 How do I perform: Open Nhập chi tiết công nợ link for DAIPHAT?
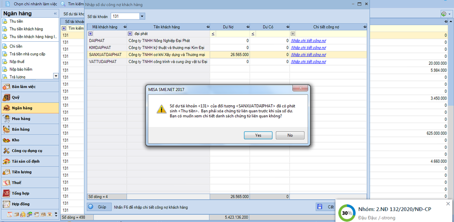click(309, 40)
